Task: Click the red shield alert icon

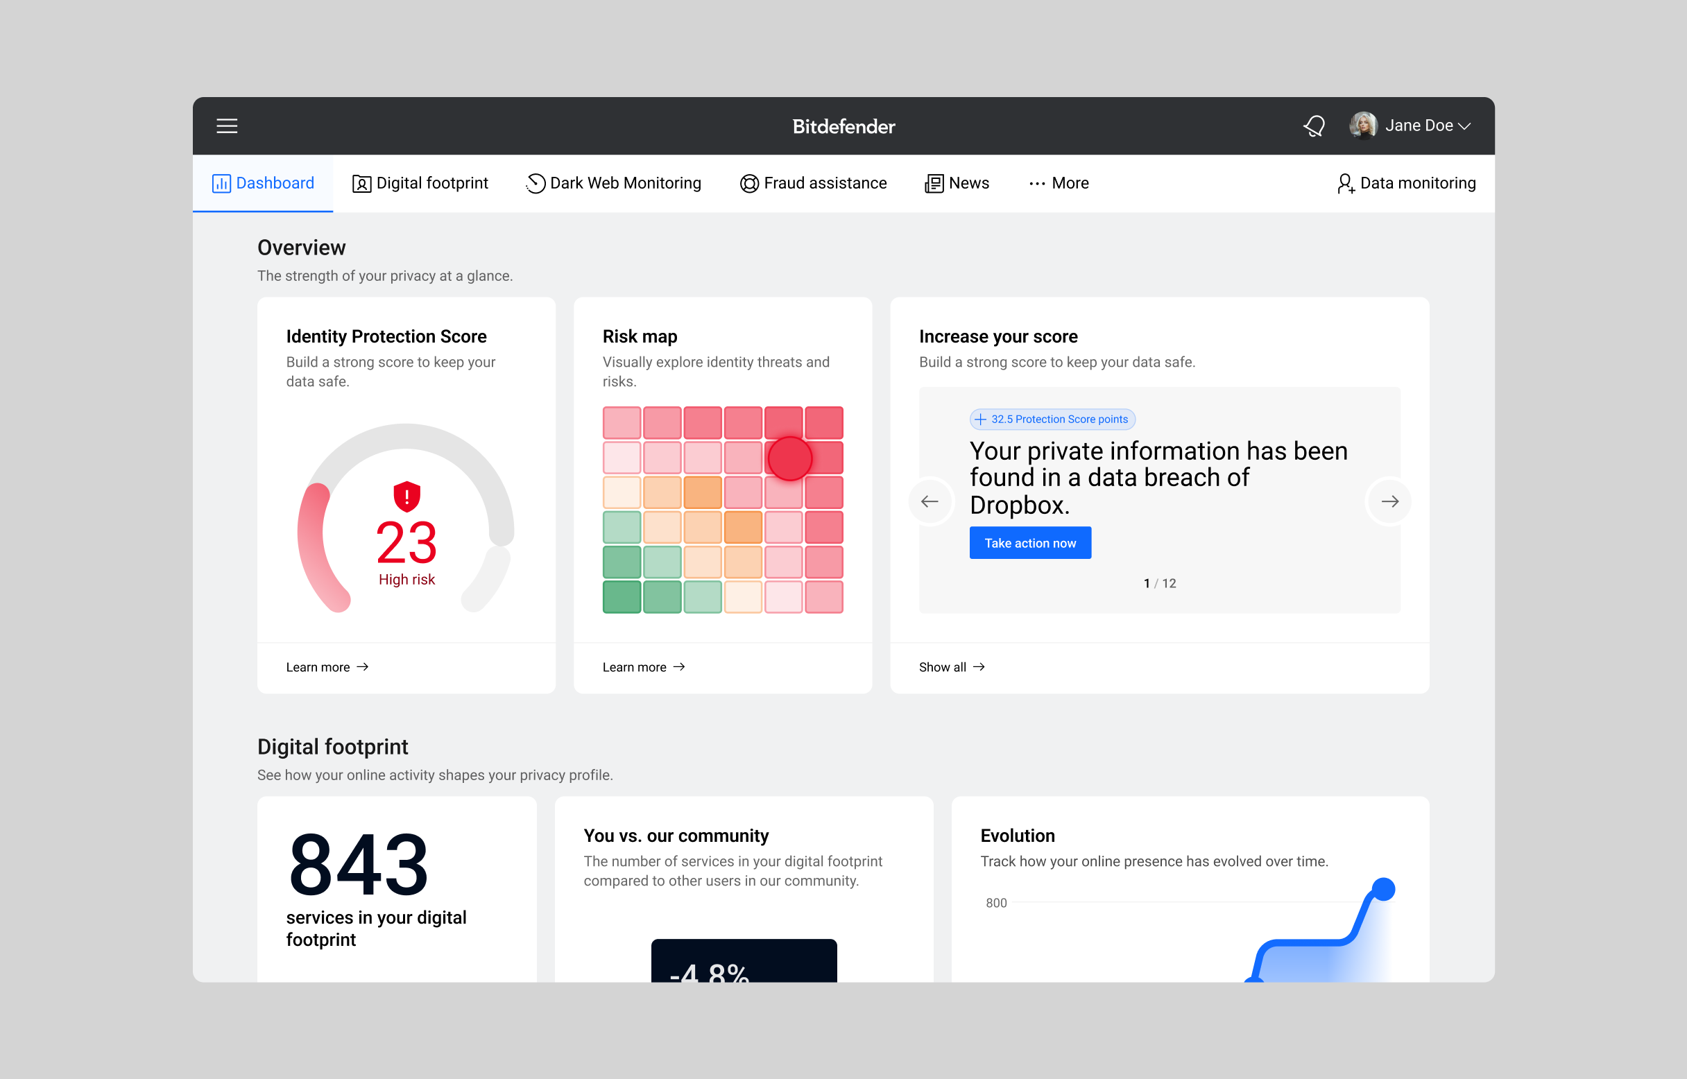Action: [x=406, y=496]
